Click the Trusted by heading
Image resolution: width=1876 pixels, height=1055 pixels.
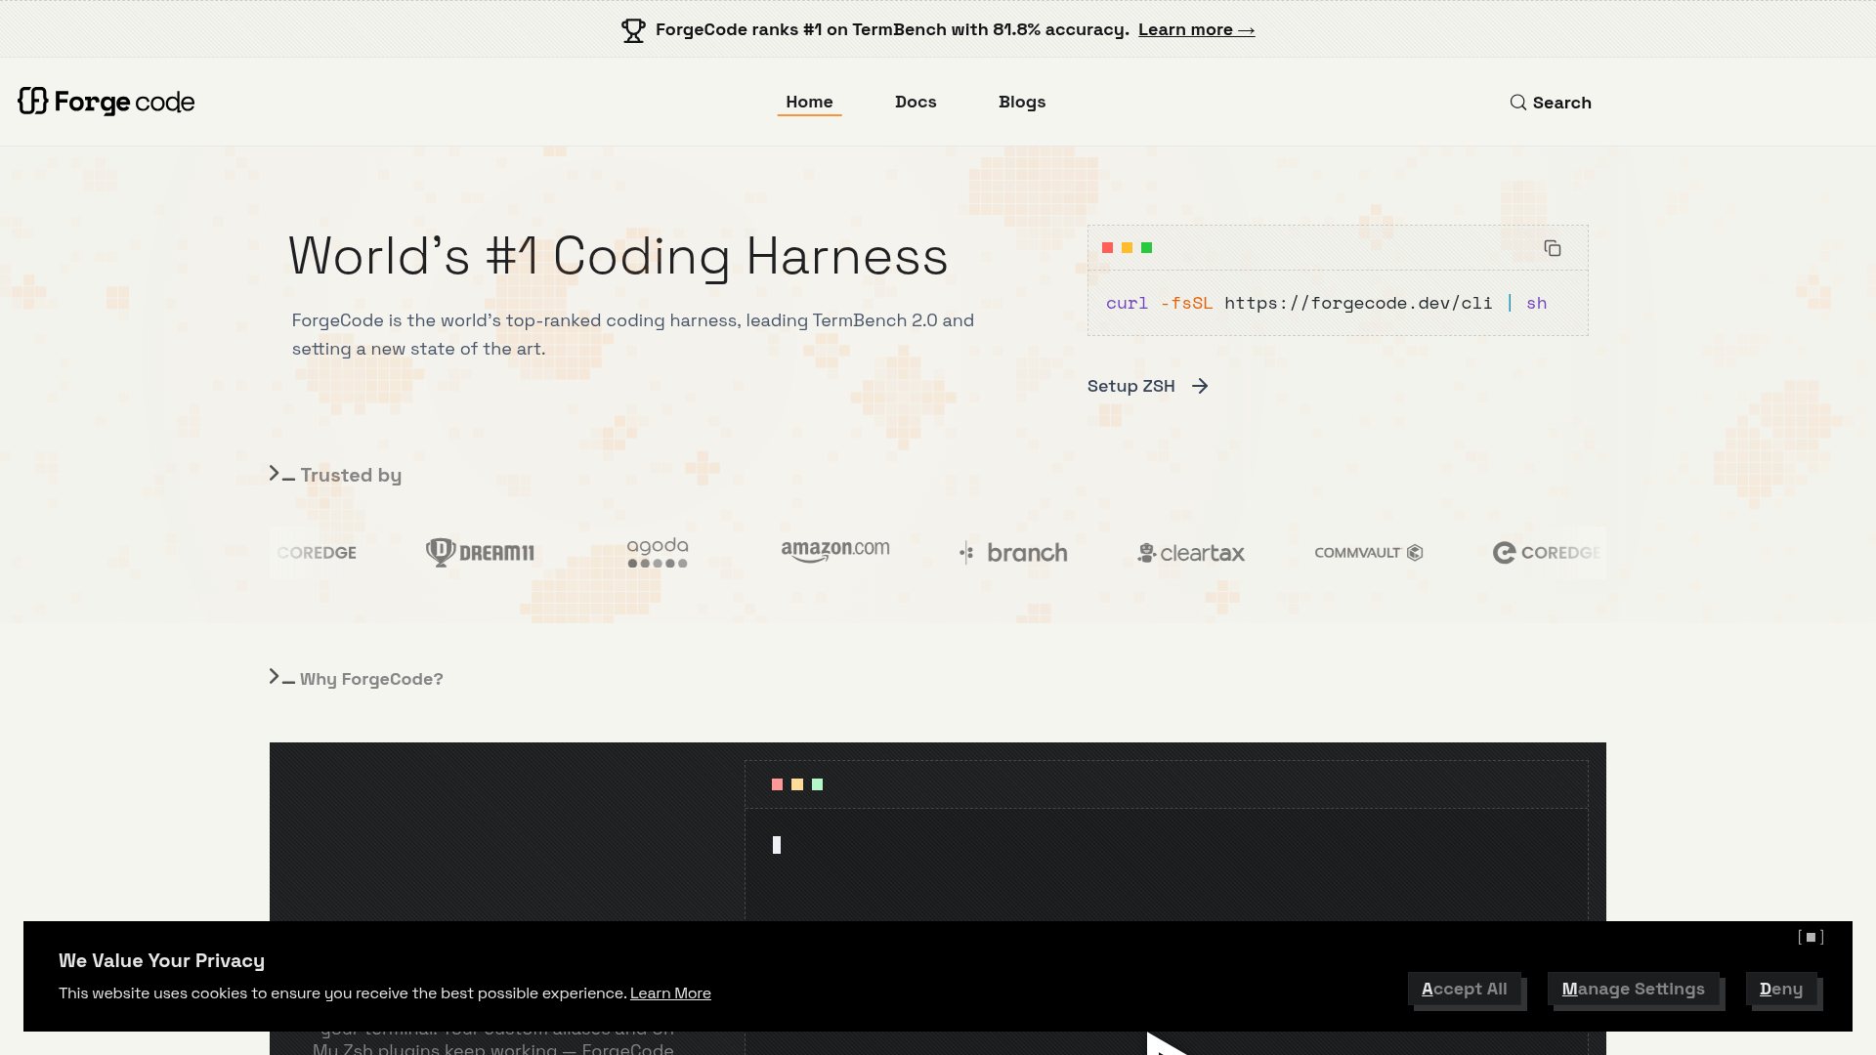[351, 475]
